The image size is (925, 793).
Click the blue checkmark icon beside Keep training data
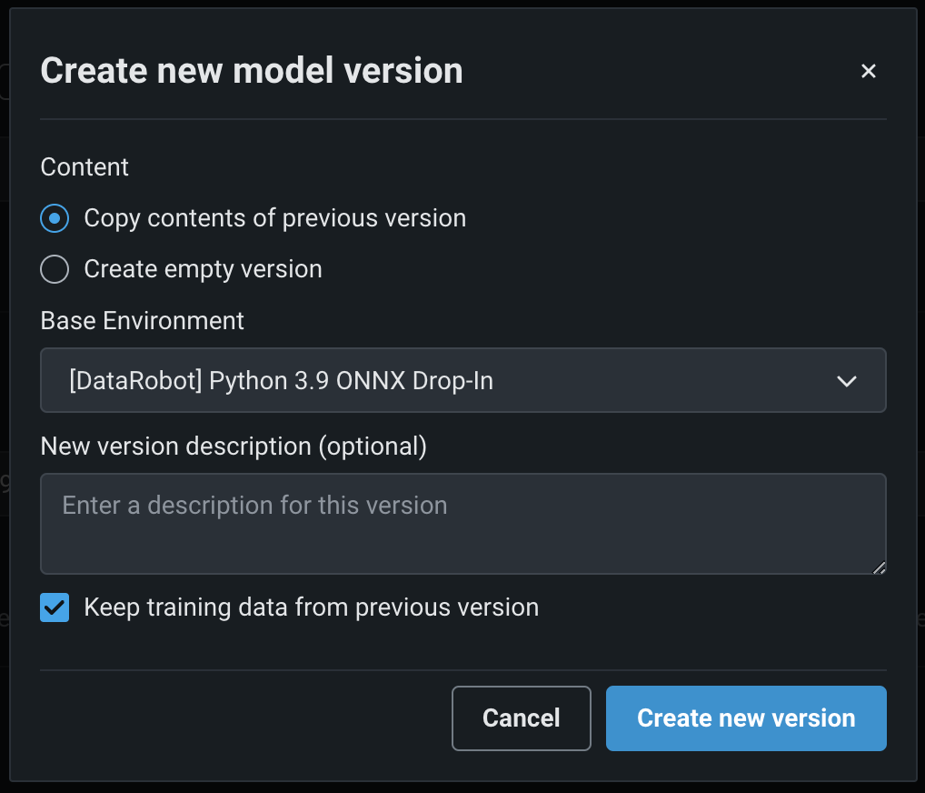[55, 607]
